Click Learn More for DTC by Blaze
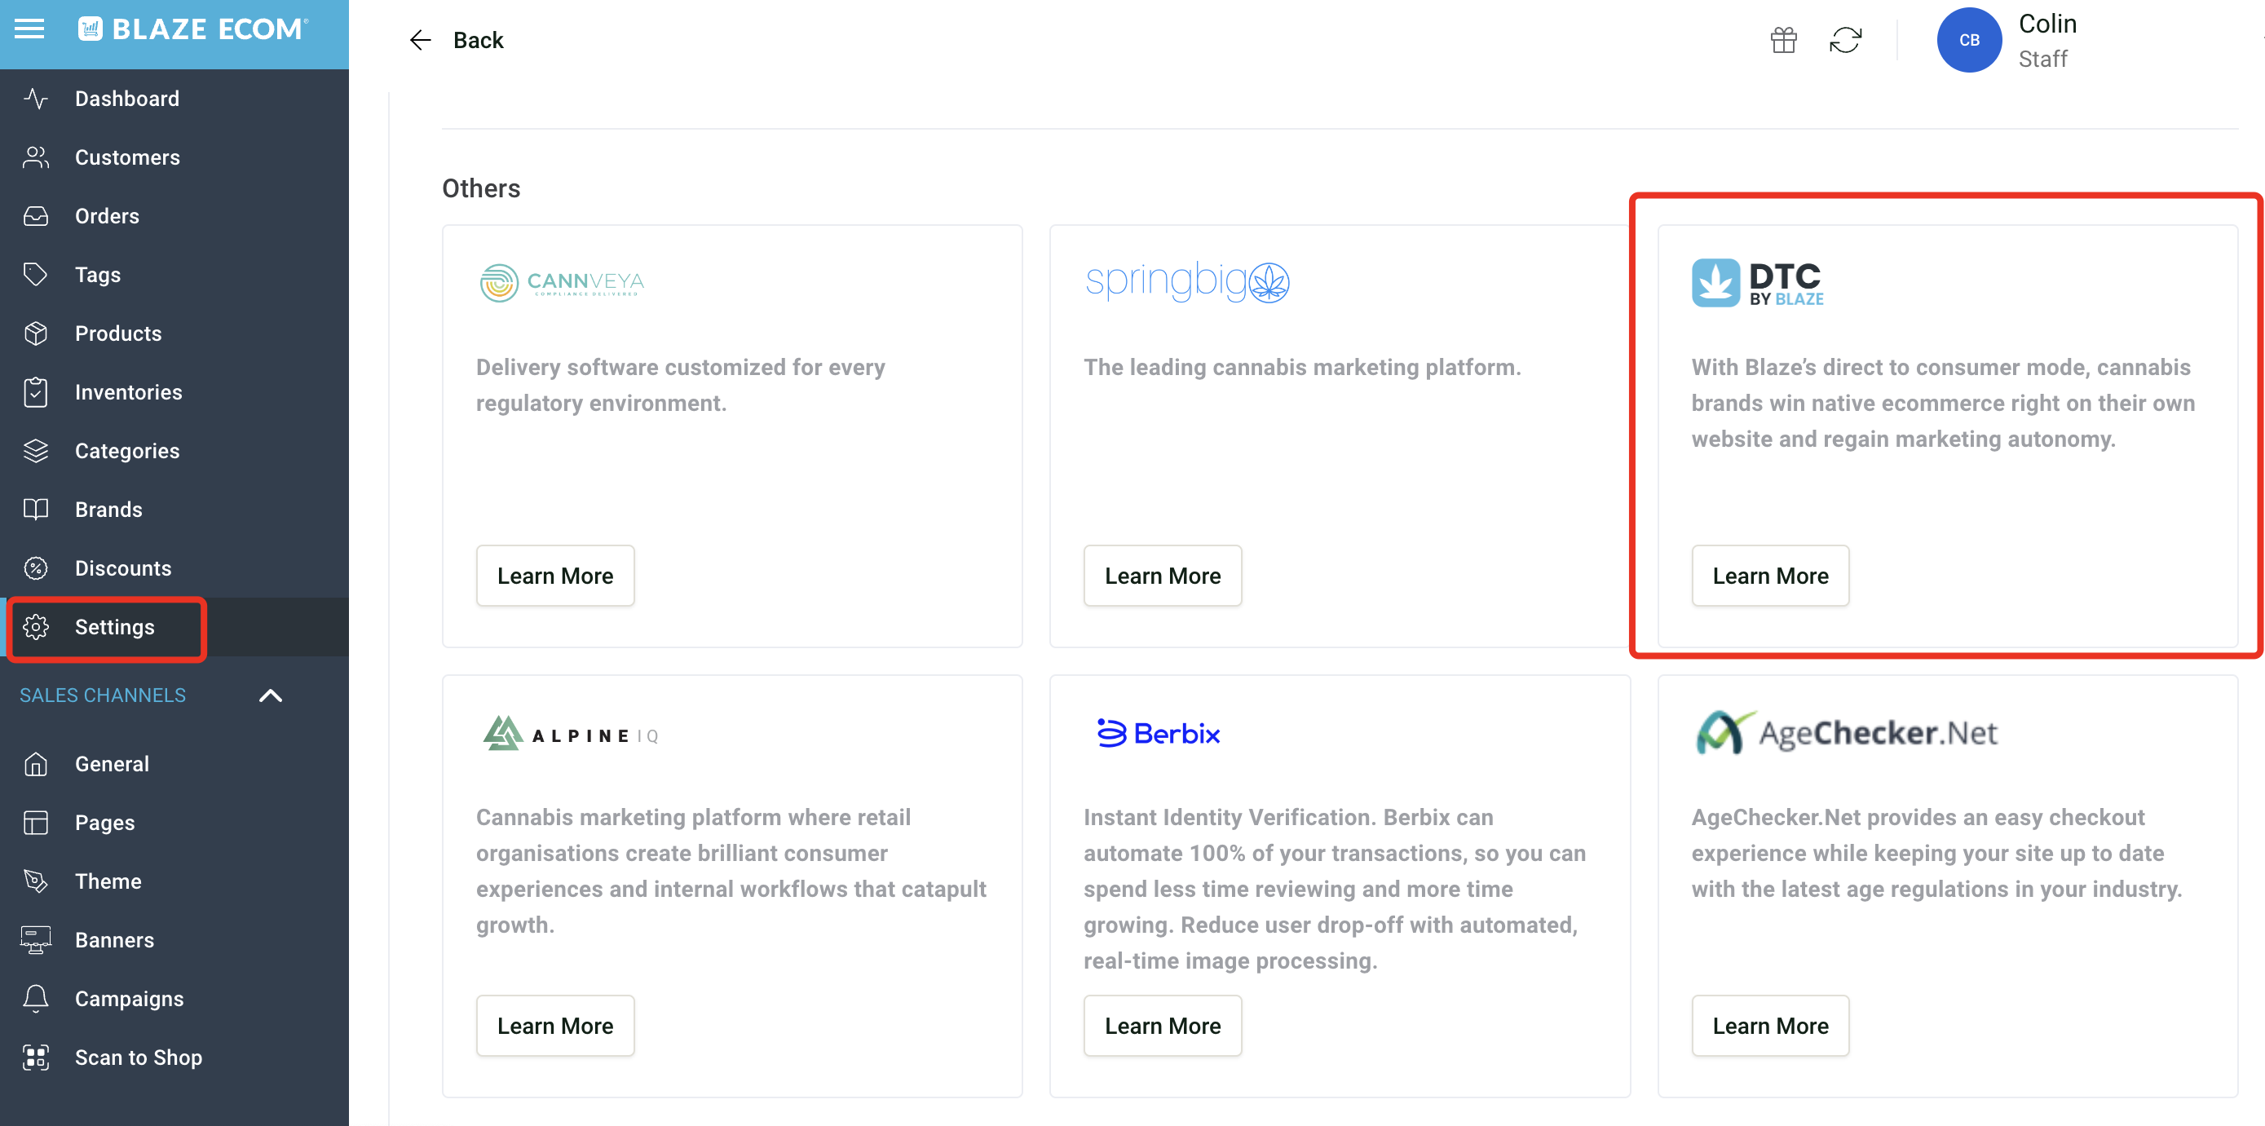 coord(1770,576)
